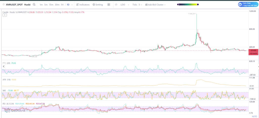Open the multi-chart grid layout icon
Viewport: 259px width, 118px height.
[x=109, y=5]
